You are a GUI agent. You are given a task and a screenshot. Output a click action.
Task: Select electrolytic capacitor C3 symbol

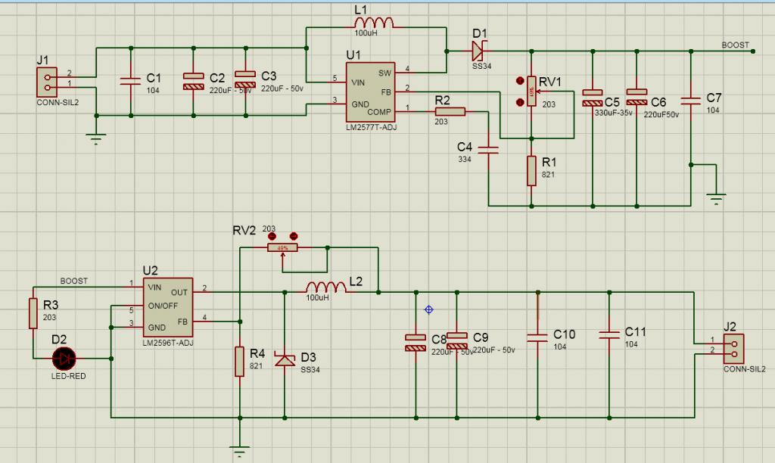click(x=245, y=79)
